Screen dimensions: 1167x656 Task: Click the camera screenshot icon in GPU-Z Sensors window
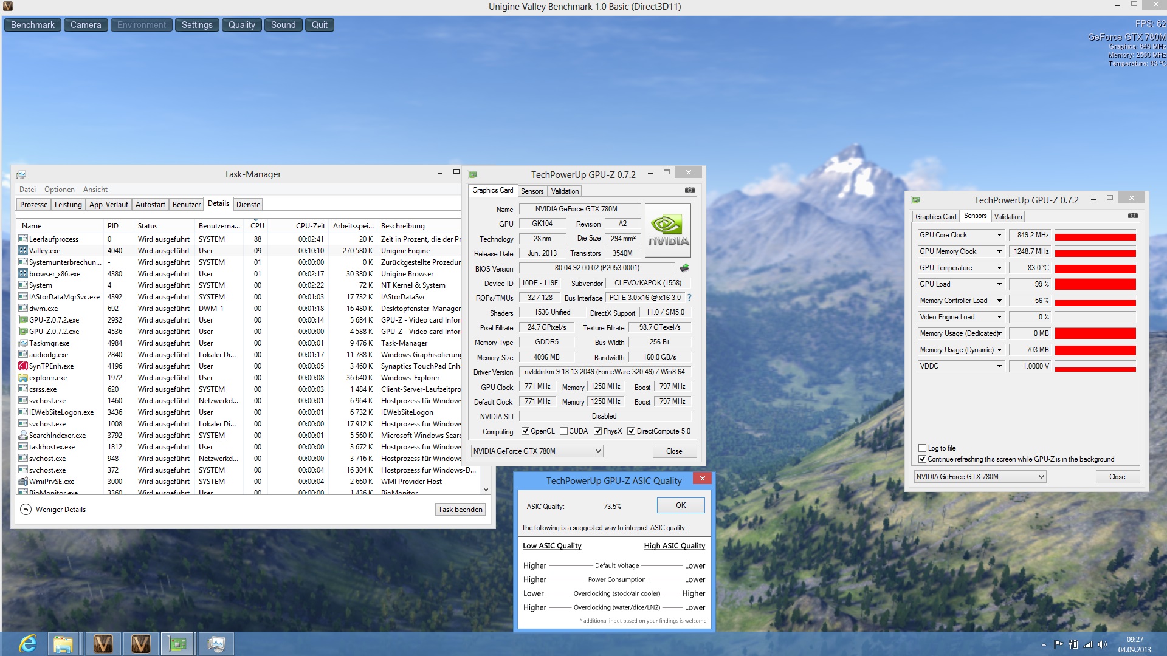point(1133,216)
